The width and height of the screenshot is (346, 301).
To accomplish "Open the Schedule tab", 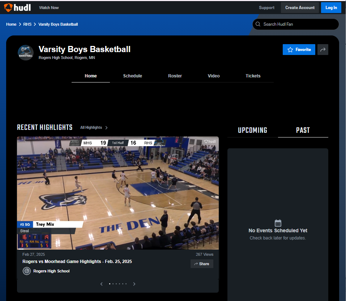I will pos(132,76).
